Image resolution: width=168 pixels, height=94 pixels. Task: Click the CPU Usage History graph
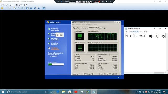(x=103, y=36)
